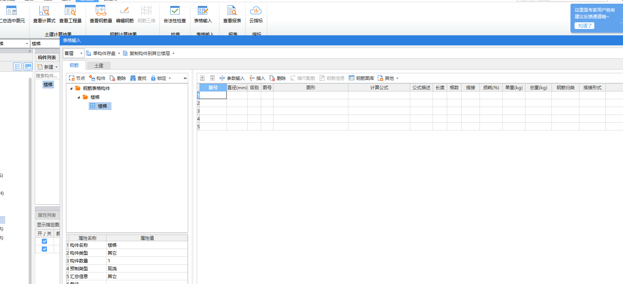Viewport: 623px width, 284px height.
Task: Move rebar row up arrow icon
Action: (202, 78)
